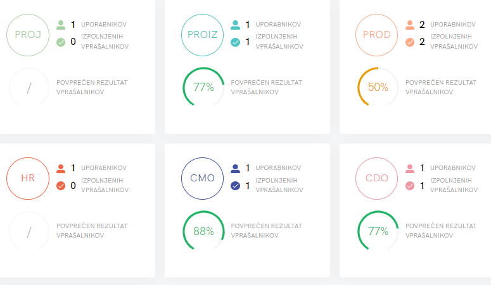Click the 50% result ring in PROD card
Viewport: 491px width, 285px height.
coord(378,87)
